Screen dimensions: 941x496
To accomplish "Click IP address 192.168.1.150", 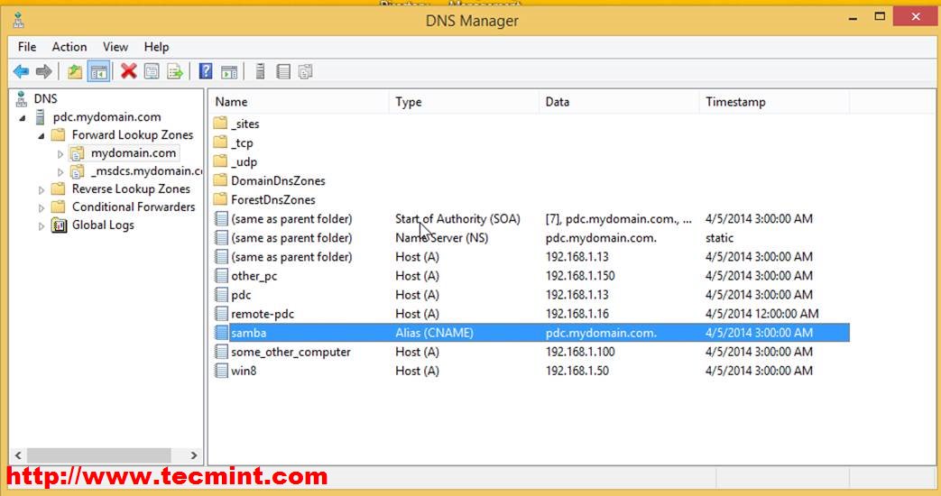I will pyautogui.click(x=580, y=276).
